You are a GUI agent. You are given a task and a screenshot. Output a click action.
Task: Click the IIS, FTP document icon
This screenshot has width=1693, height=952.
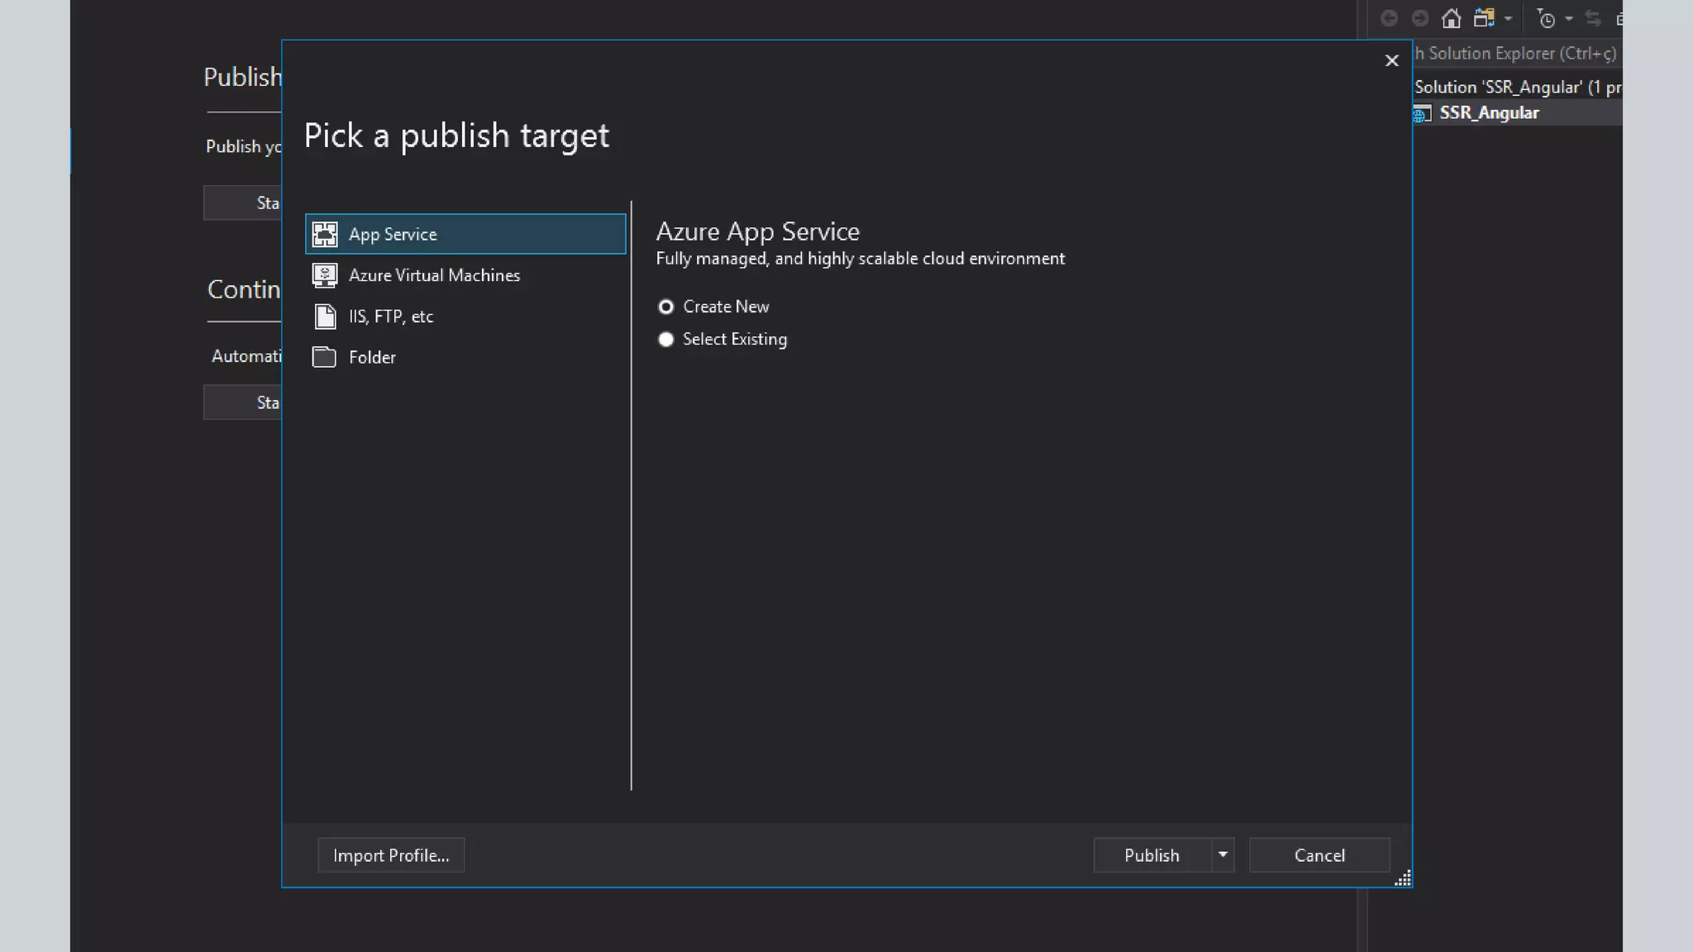pos(325,317)
